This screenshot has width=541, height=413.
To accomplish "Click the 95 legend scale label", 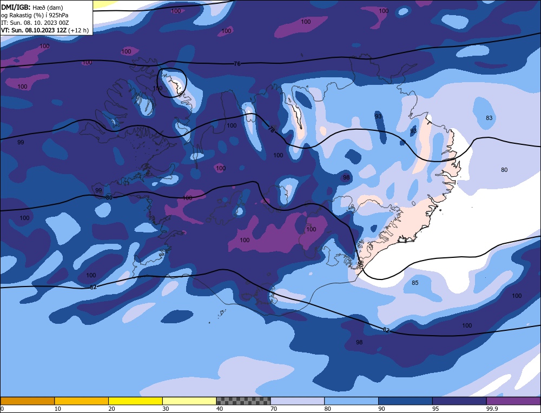I will point(436,409).
